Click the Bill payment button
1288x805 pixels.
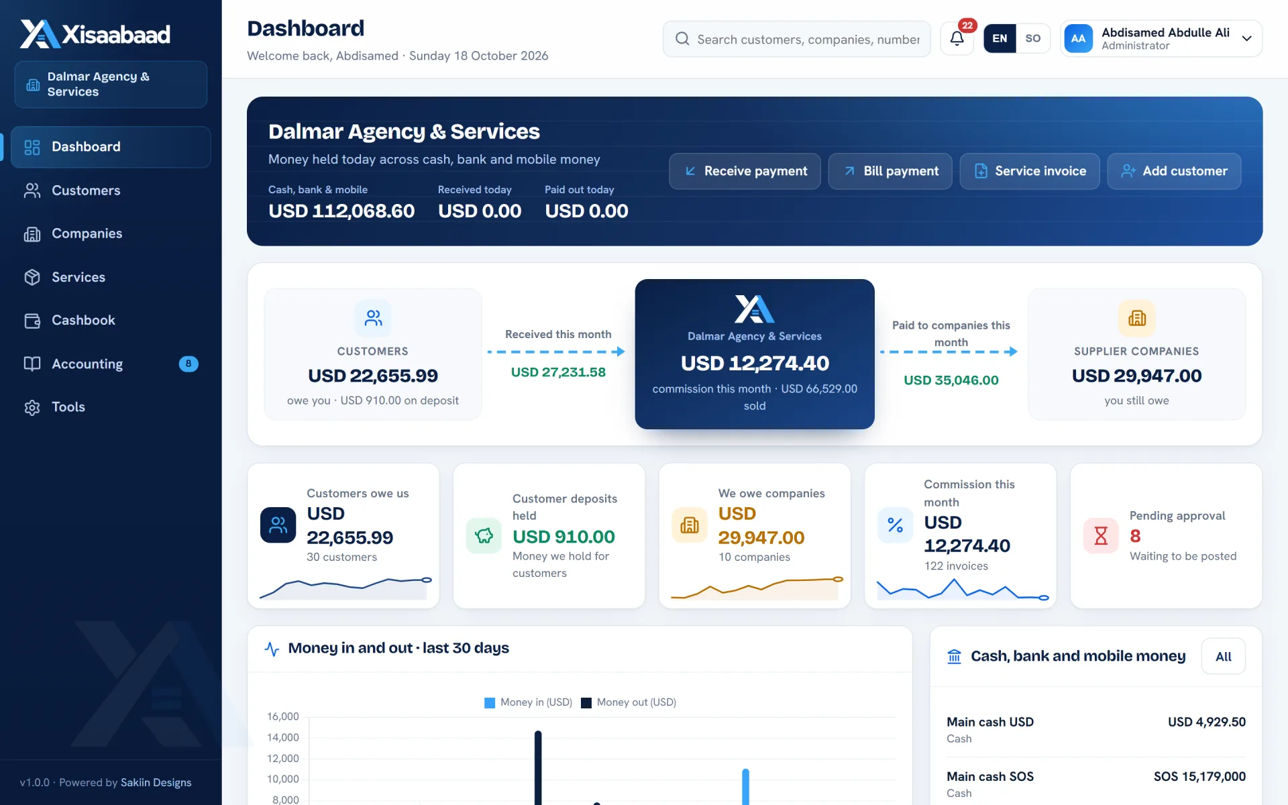coord(890,171)
